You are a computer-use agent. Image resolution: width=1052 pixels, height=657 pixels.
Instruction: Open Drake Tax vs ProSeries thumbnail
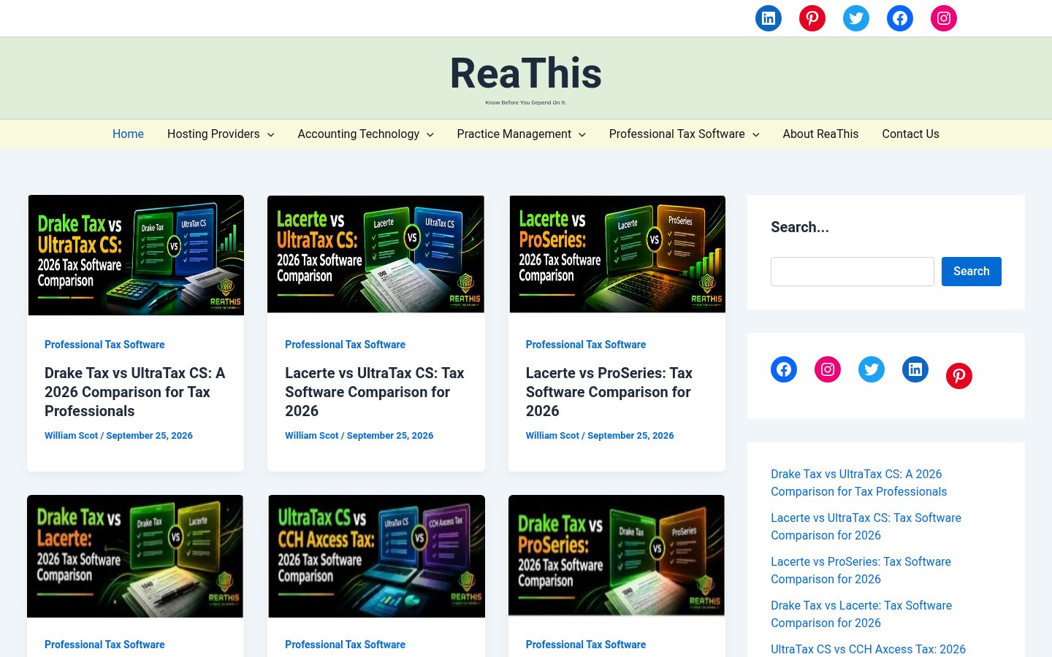(x=617, y=556)
